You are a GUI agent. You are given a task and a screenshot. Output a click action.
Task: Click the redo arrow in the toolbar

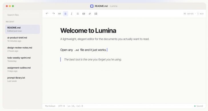(53, 13)
